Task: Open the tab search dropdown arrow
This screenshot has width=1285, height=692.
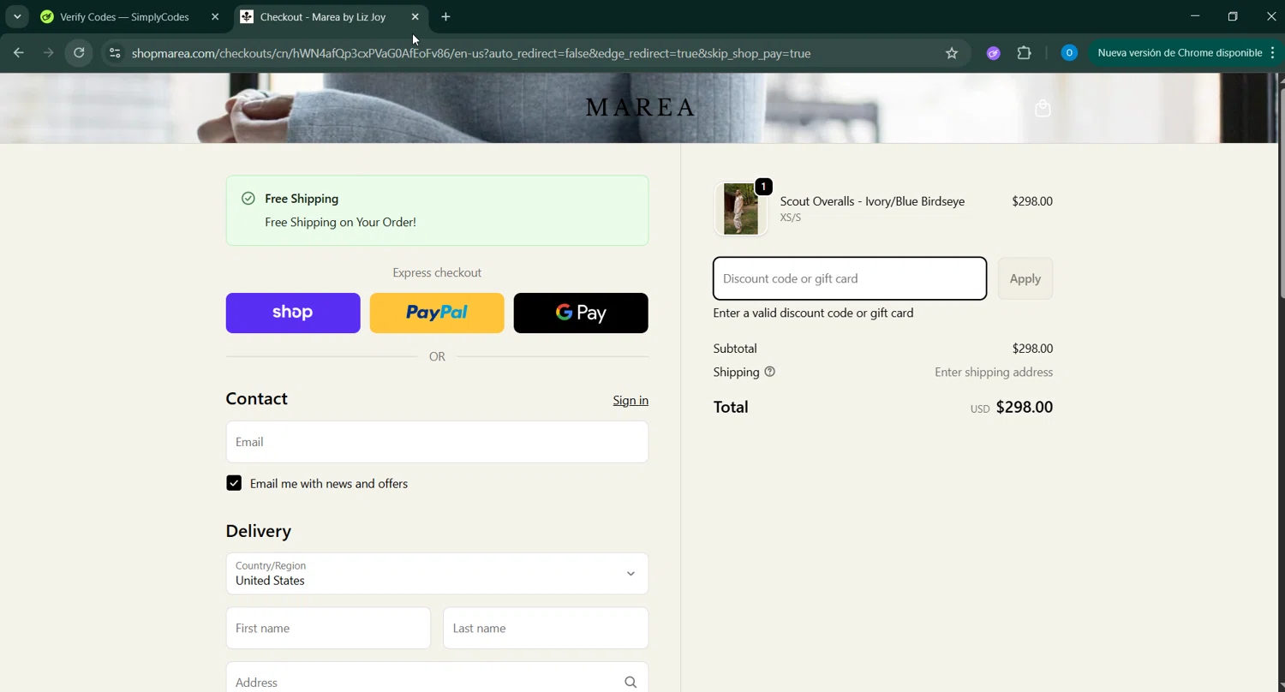Action: click(x=17, y=17)
